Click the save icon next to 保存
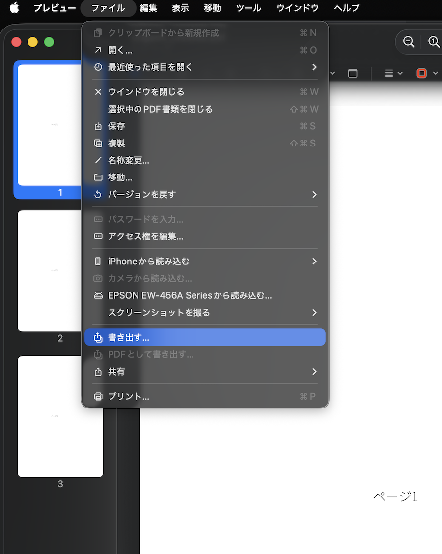 pos(98,126)
